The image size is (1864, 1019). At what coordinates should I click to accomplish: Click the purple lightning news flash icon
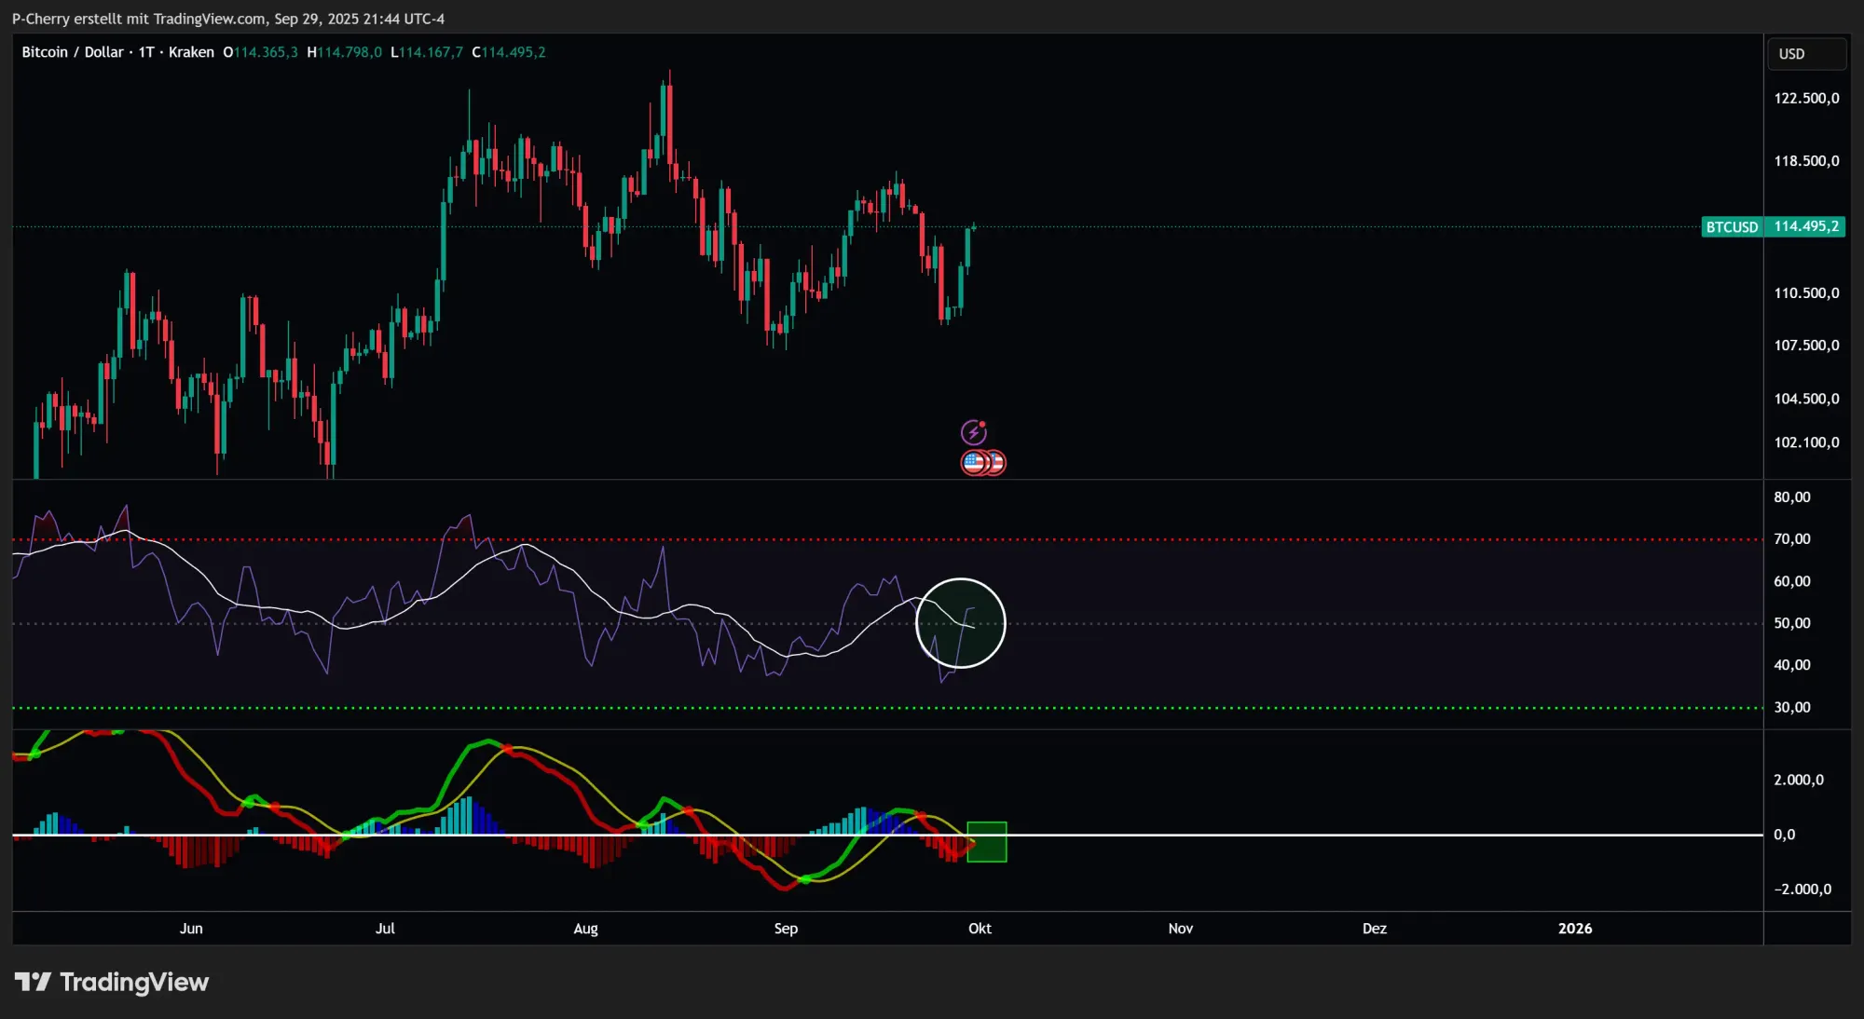[973, 432]
